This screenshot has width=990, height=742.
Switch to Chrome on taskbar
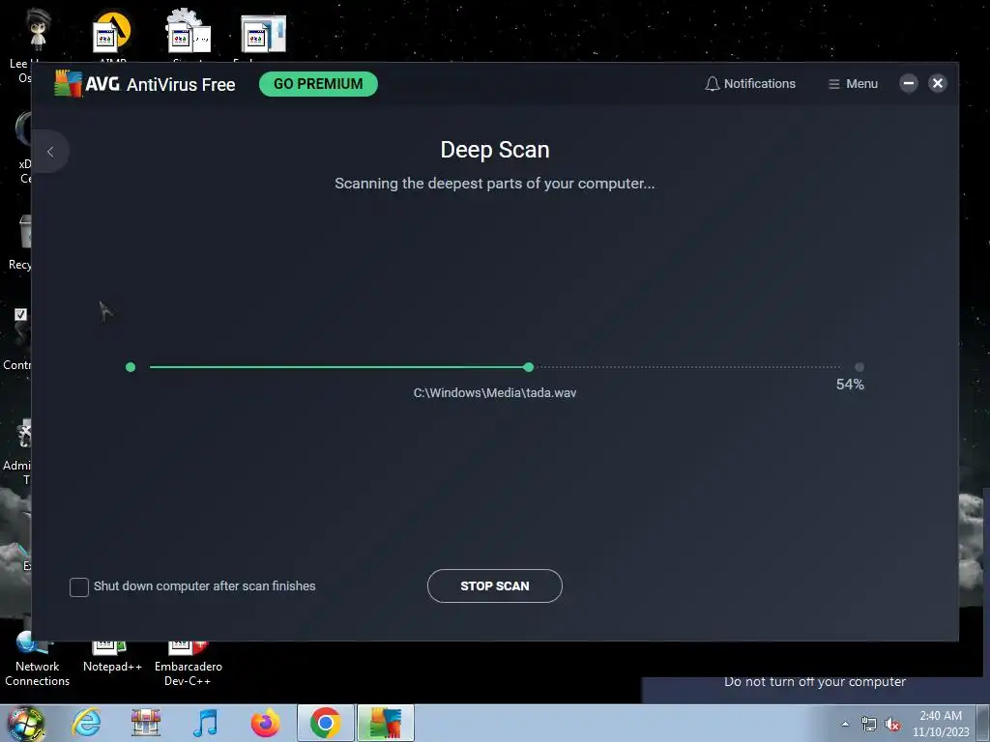coord(326,723)
